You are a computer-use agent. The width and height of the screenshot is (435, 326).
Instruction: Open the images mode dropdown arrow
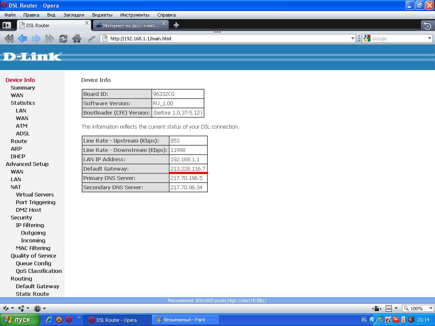click(396, 308)
